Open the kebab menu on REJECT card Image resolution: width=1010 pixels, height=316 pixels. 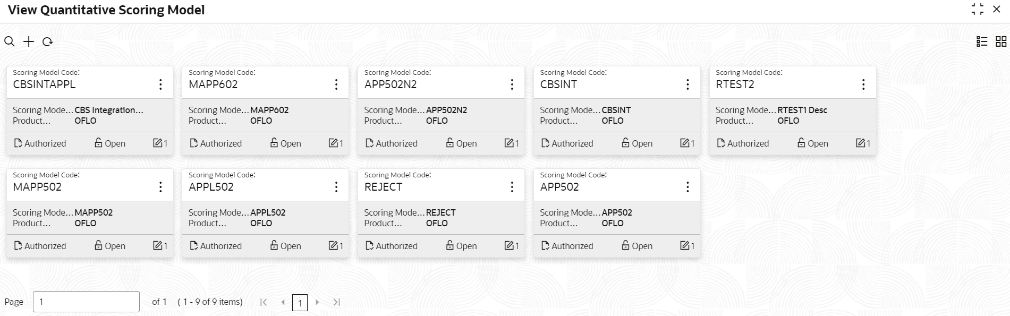click(512, 187)
